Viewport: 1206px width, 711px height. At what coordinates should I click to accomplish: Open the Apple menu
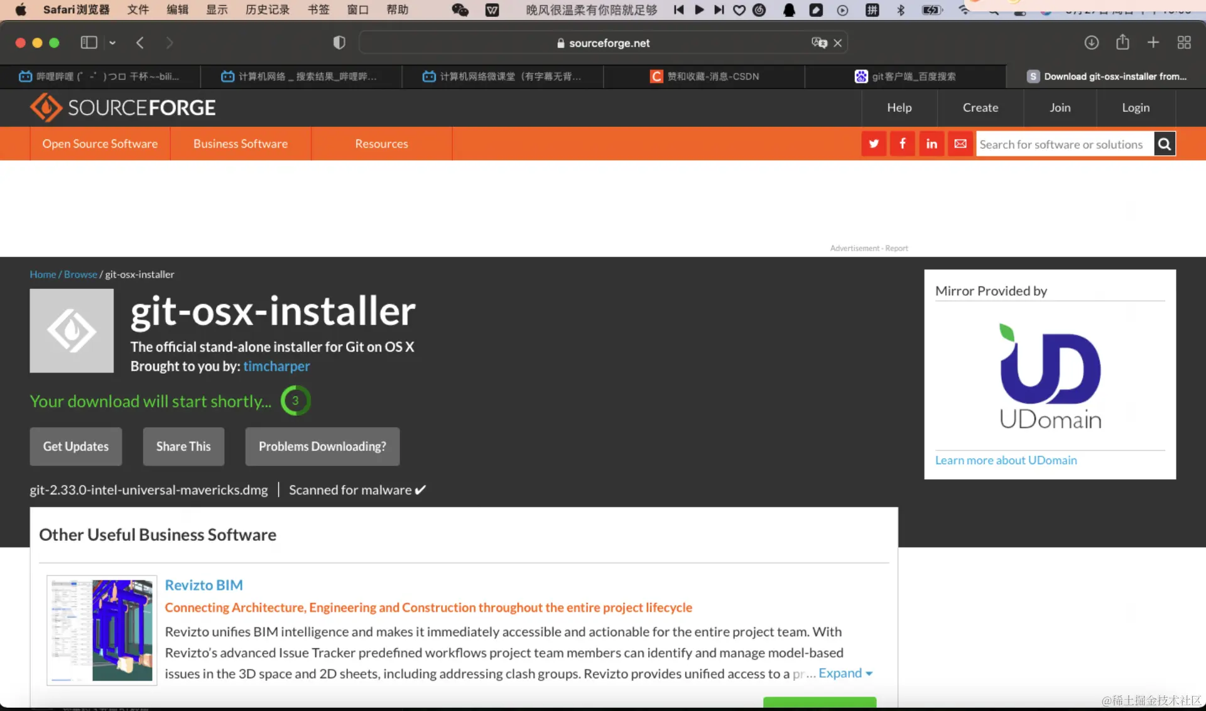pyautogui.click(x=21, y=9)
